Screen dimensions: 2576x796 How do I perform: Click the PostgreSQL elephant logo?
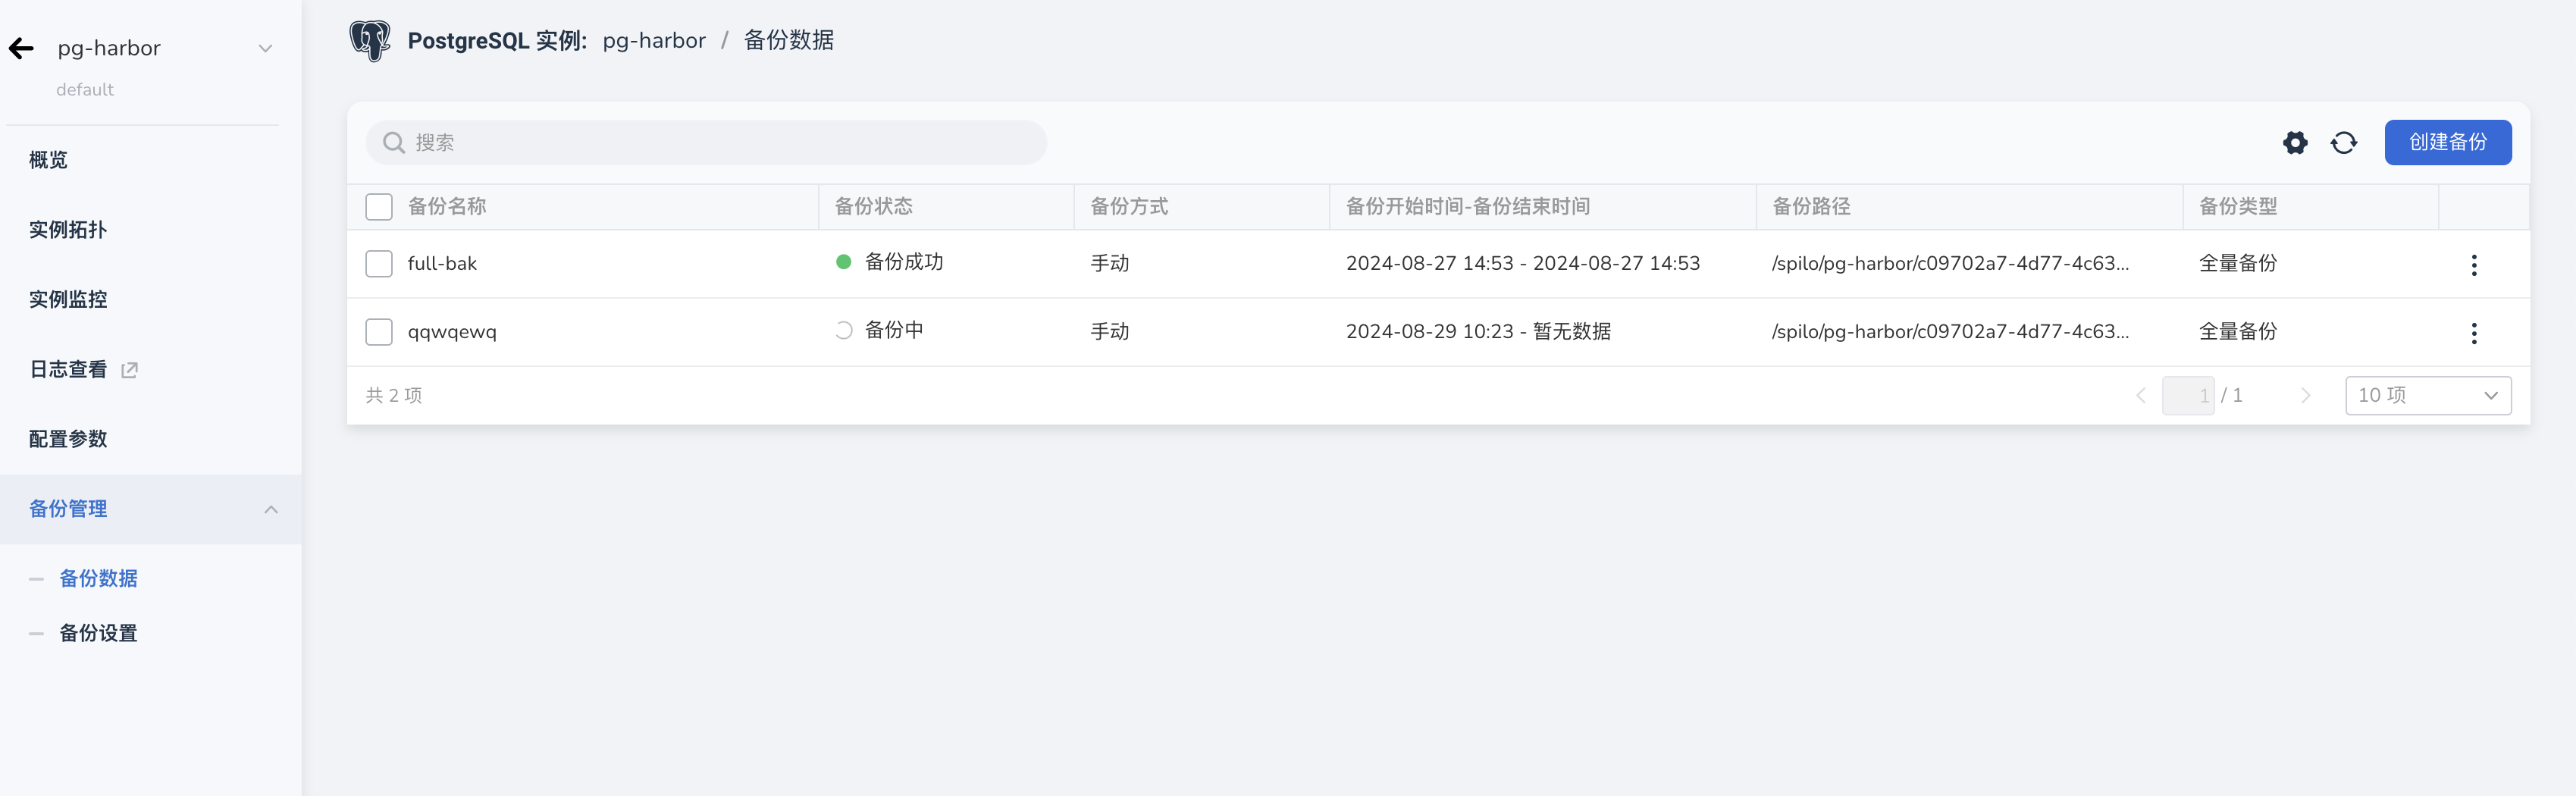coord(371,40)
